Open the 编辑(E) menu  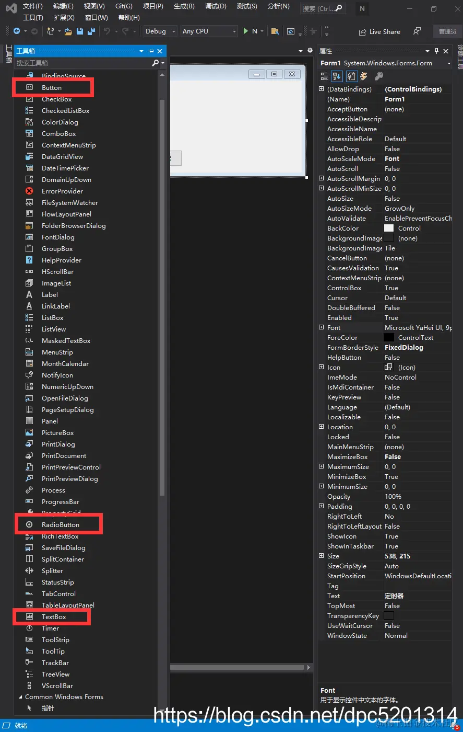point(63,6)
